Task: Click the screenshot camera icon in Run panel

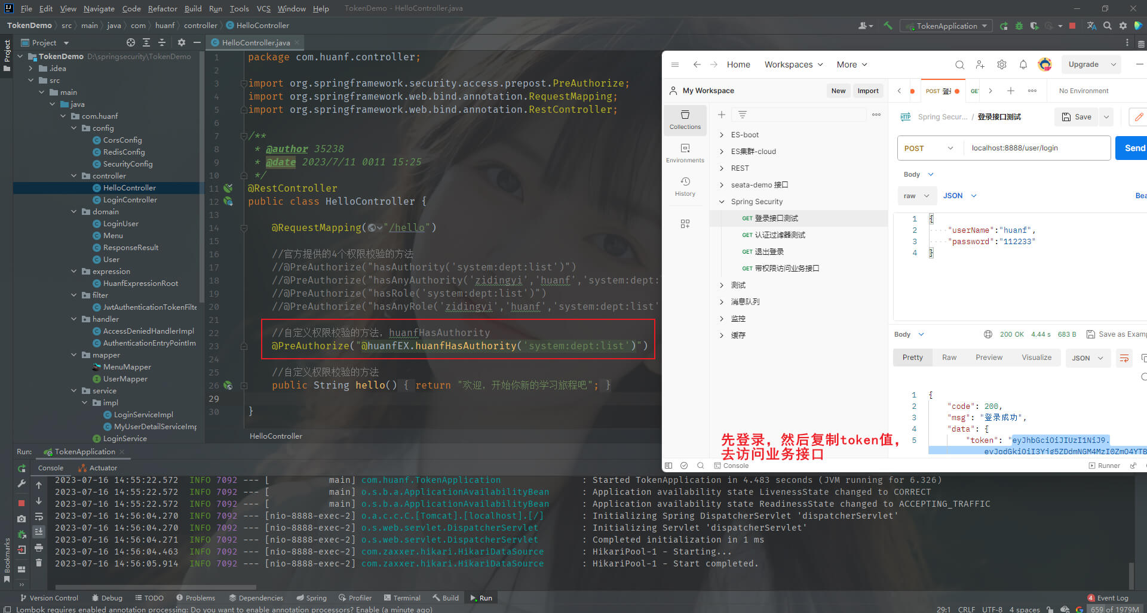Action: click(22, 519)
